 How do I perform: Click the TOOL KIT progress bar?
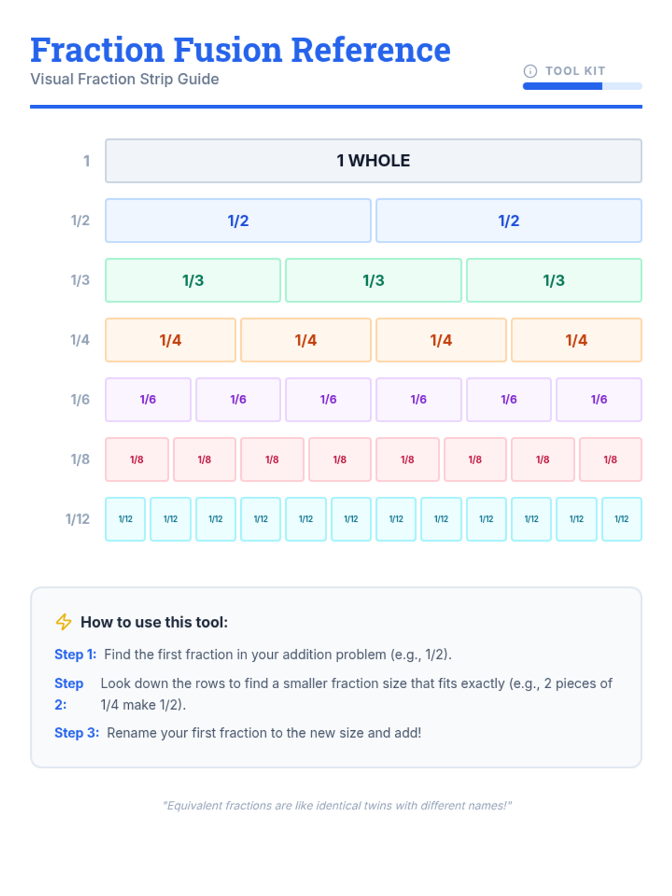click(x=582, y=86)
